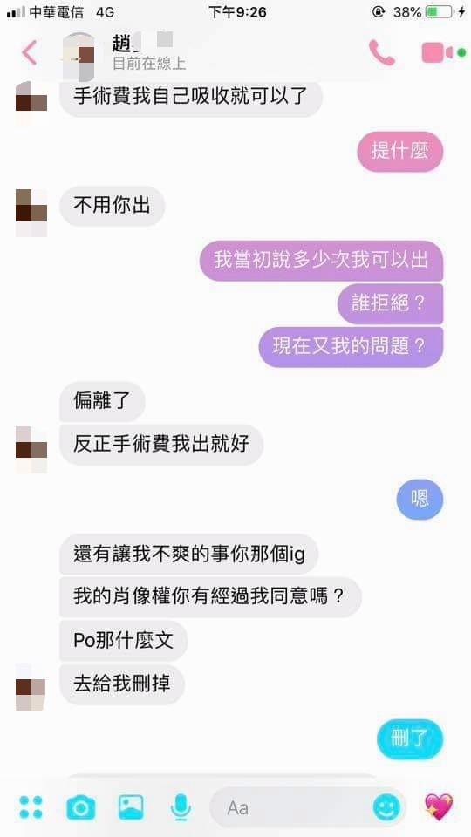
Task: Tap the Aa message input field
Action: [x=308, y=807]
